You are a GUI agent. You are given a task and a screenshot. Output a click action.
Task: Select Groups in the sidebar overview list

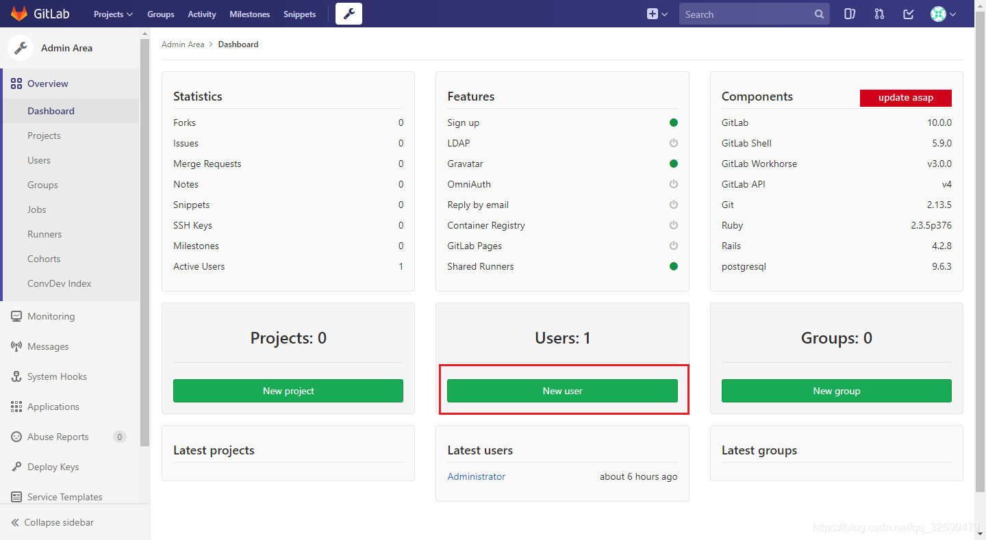42,185
